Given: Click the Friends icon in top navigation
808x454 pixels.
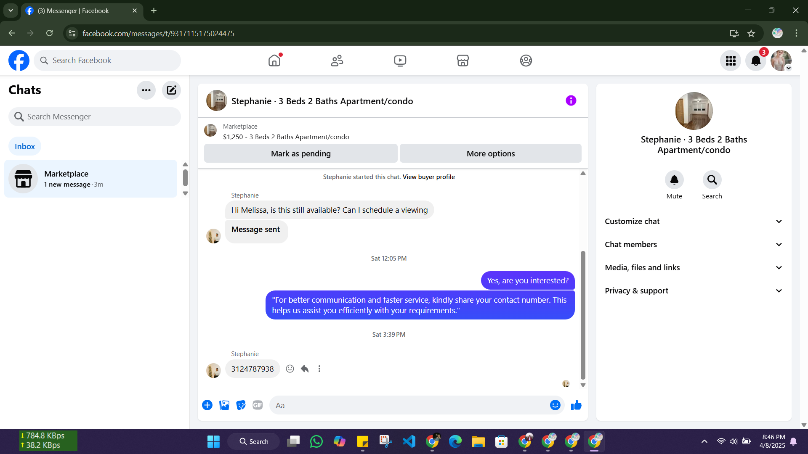Looking at the screenshot, I should 337,61.
